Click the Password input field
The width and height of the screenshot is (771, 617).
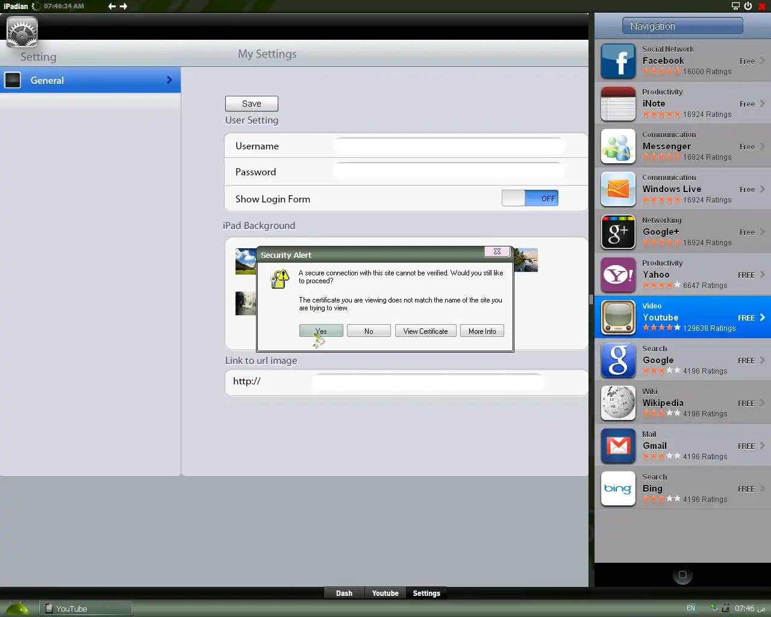point(449,172)
